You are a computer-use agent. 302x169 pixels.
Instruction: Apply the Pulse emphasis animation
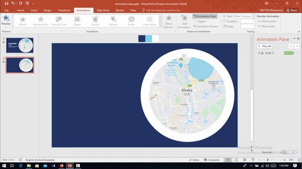131,21
